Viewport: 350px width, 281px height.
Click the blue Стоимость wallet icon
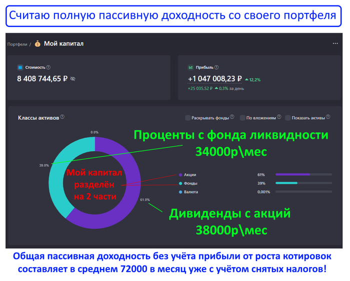click(x=20, y=67)
